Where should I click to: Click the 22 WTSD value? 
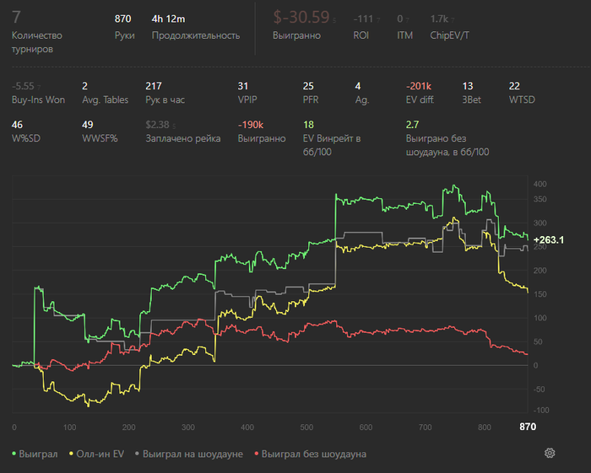coord(514,86)
